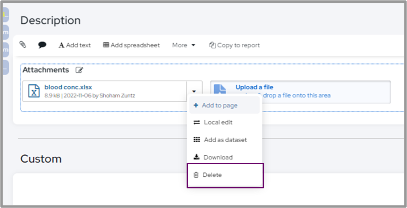407x208 pixels.
Task: Select Add to page from the menu
Action: coord(220,105)
